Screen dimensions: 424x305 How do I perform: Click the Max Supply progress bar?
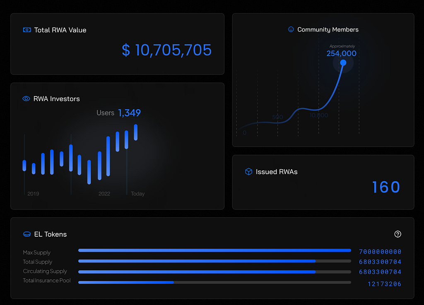pyautogui.click(x=215, y=250)
